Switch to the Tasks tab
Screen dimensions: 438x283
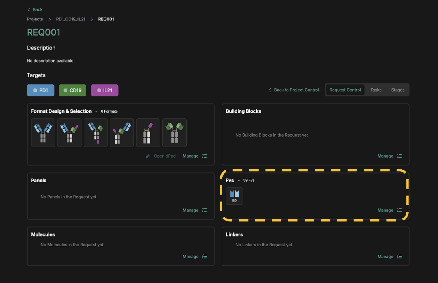pyautogui.click(x=376, y=90)
